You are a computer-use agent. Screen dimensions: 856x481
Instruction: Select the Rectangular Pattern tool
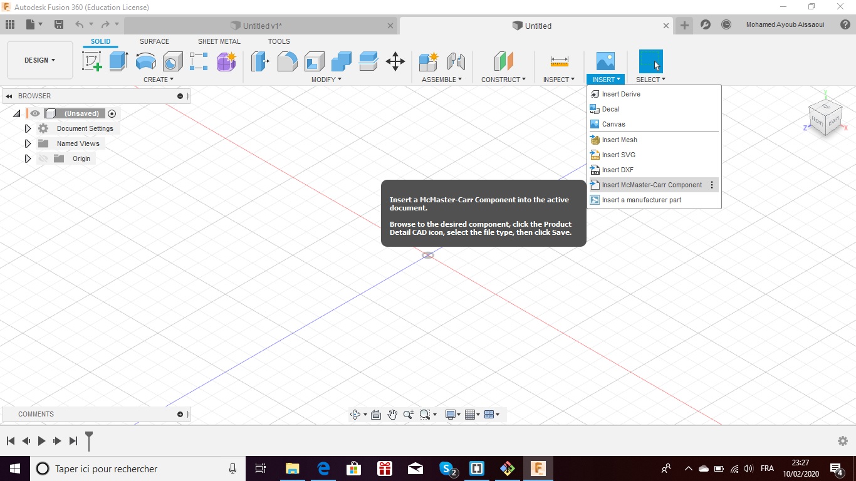199,61
